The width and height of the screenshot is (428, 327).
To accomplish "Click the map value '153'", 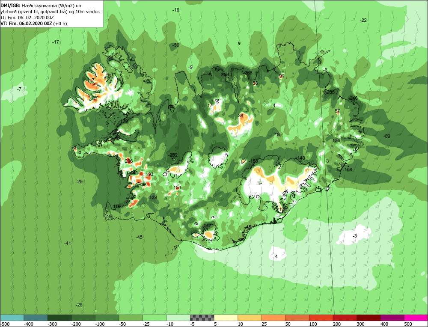I will pyautogui.click(x=178, y=187).
